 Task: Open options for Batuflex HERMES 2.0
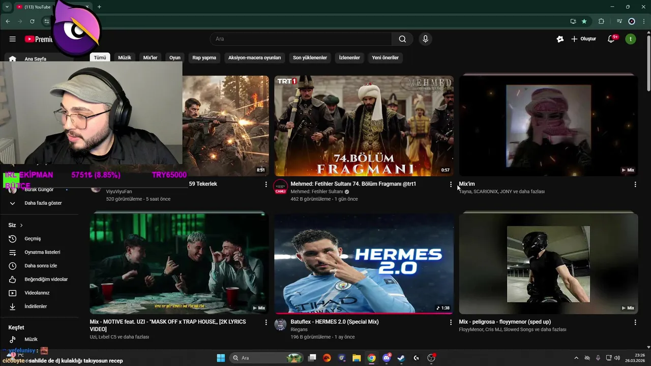point(450,322)
